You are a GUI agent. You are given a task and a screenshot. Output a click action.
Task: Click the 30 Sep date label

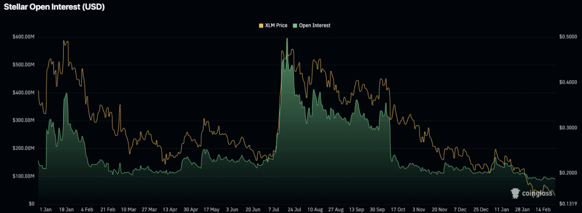377,210
